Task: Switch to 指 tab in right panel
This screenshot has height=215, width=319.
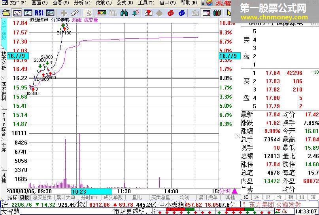Action: 291,197
